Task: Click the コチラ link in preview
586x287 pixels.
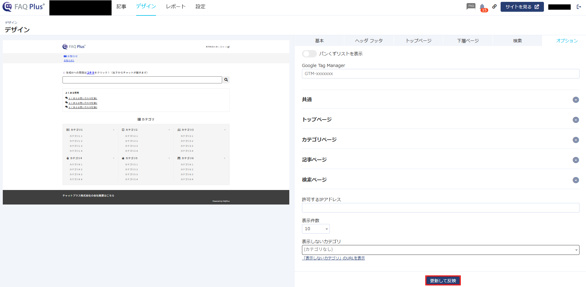Action: click(x=91, y=73)
